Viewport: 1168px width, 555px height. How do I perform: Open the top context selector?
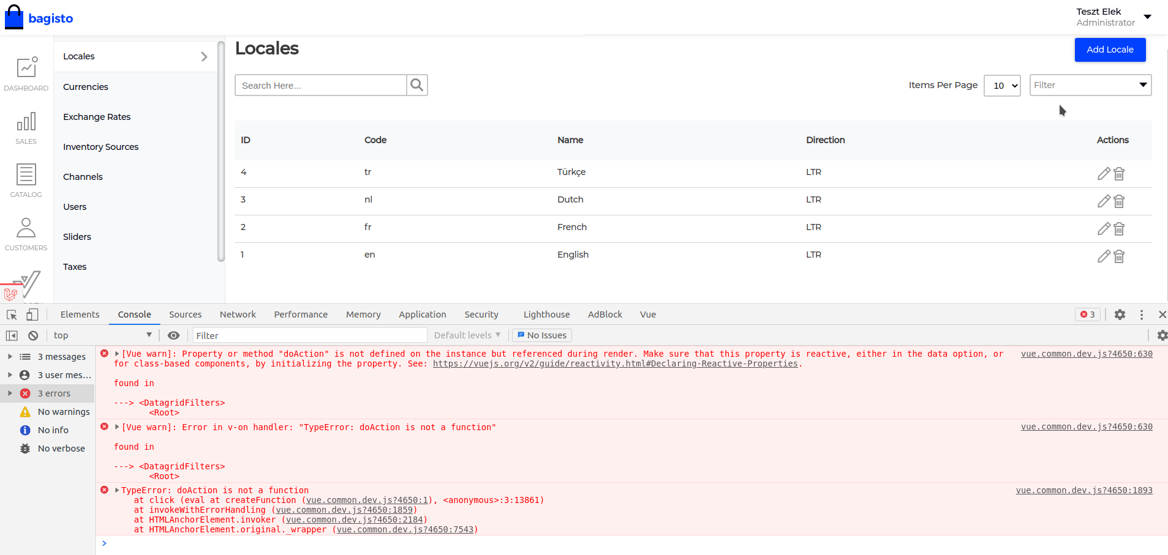tap(102, 335)
